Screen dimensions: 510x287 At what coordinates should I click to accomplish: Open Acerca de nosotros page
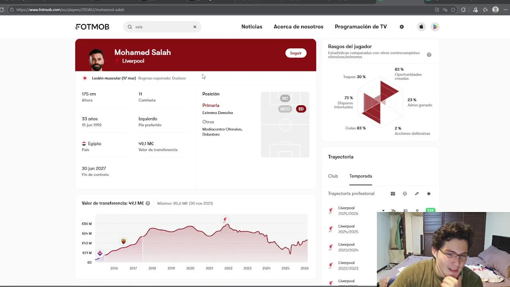click(x=298, y=27)
